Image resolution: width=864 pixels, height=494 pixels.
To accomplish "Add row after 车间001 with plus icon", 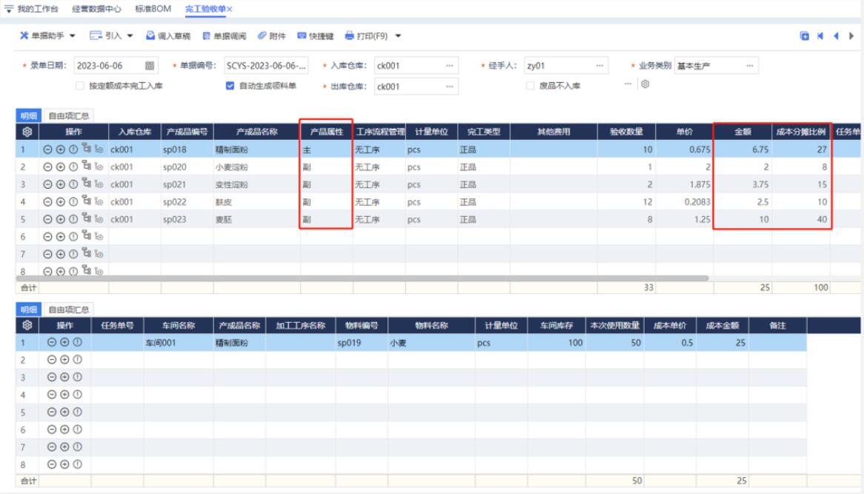I will pos(64,343).
